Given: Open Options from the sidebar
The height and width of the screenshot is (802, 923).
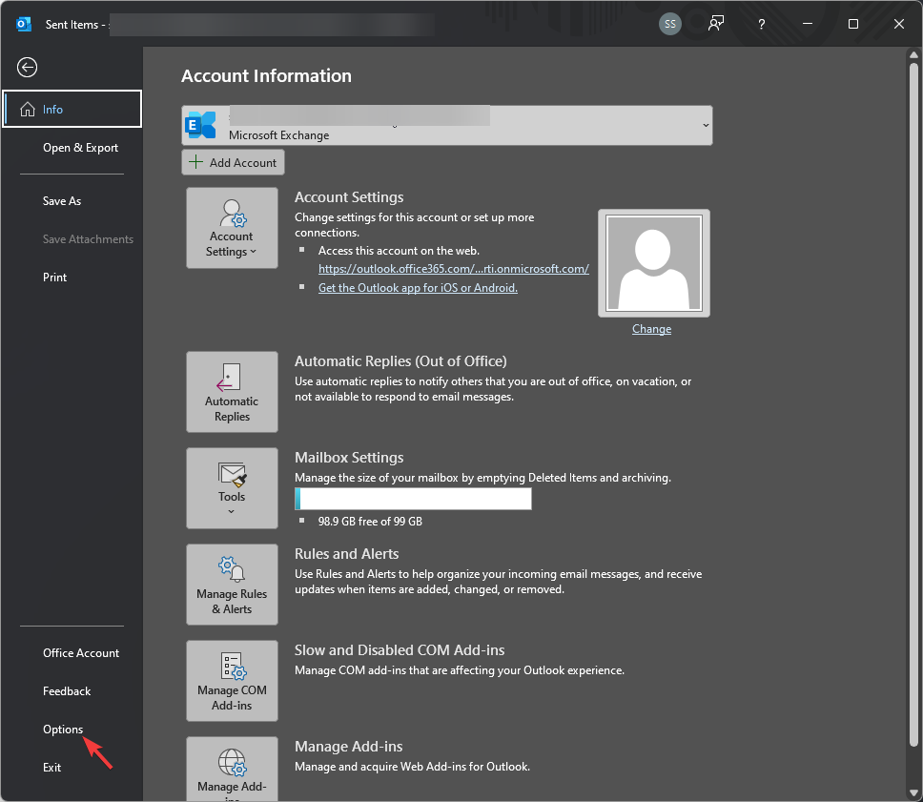Looking at the screenshot, I should tap(62, 729).
